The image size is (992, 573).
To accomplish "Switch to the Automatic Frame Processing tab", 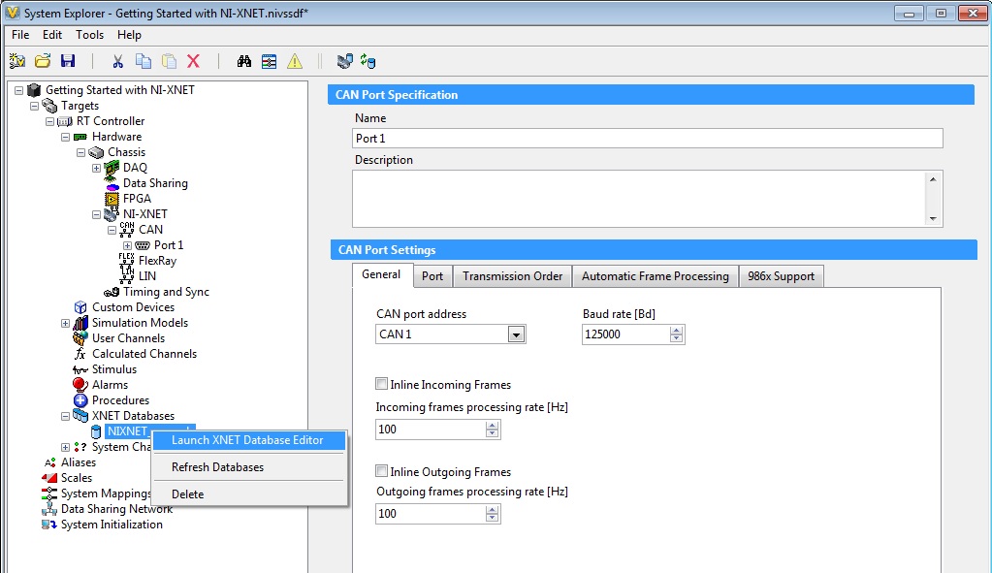I will [656, 276].
